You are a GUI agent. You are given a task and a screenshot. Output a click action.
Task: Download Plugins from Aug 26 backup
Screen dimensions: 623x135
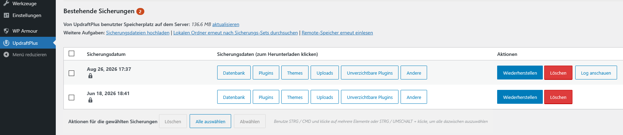click(266, 73)
